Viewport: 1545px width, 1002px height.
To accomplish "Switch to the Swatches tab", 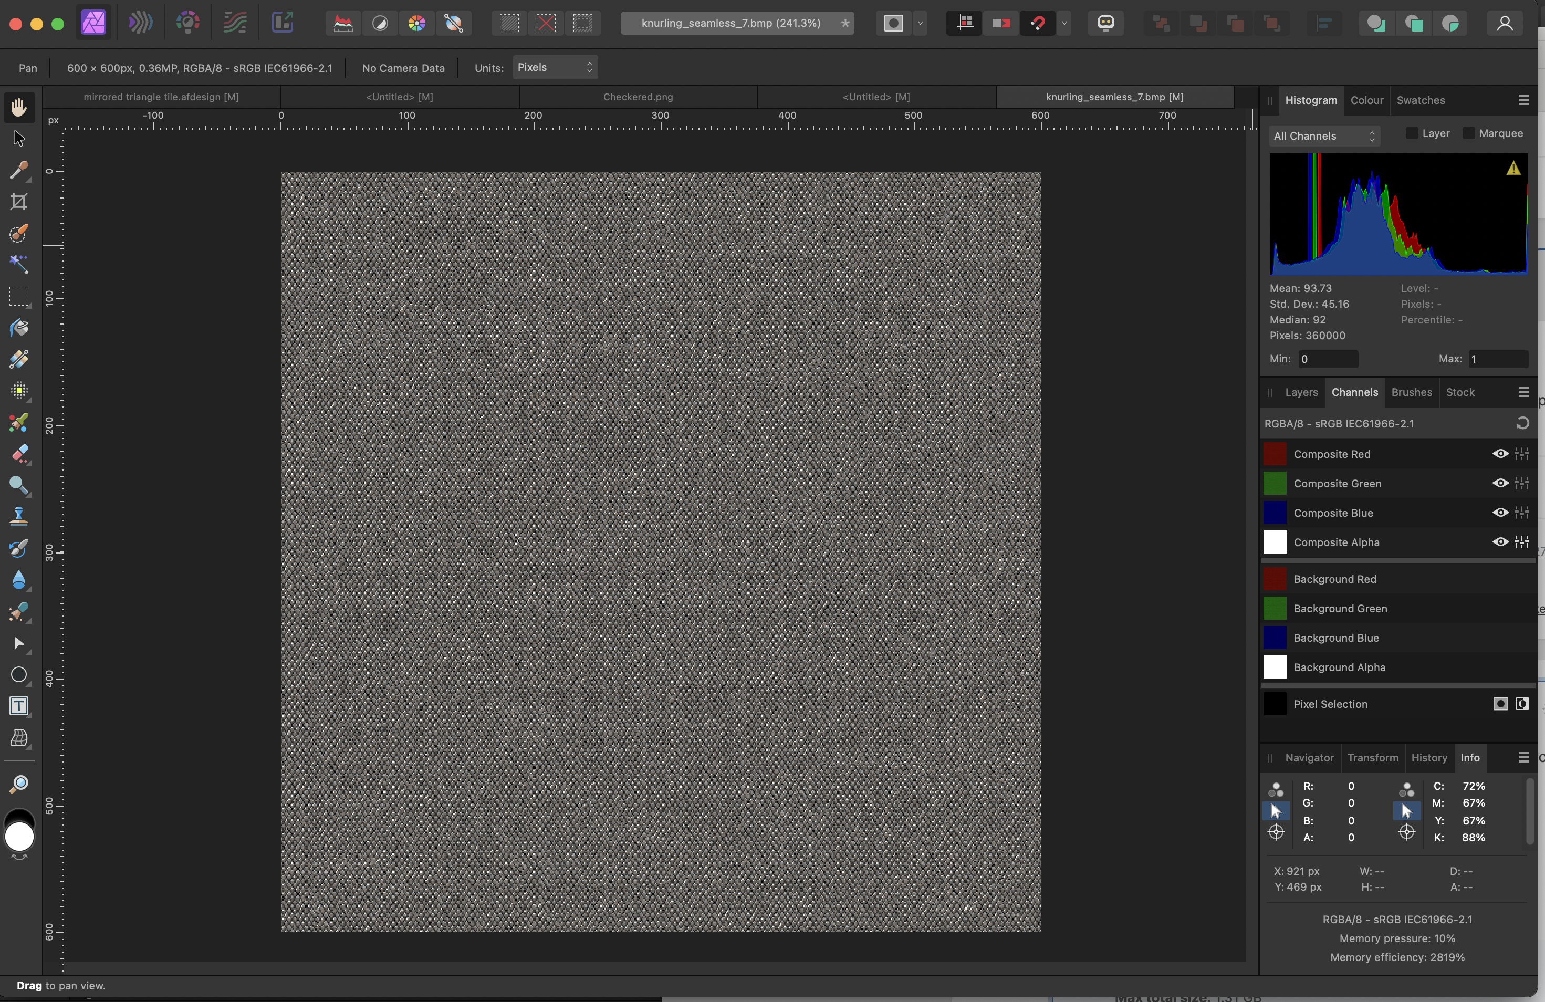I will click(x=1421, y=101).
